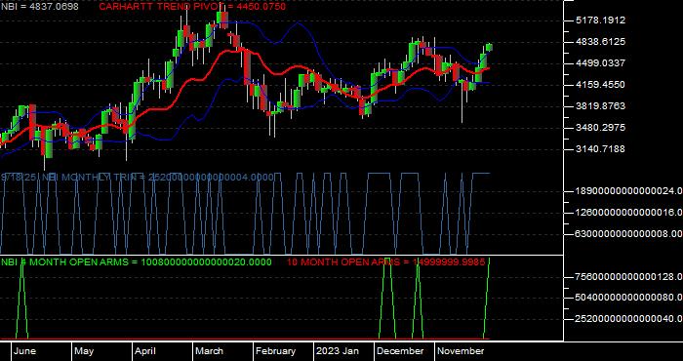Select the 3480.2975 price level

click(600, 127)
